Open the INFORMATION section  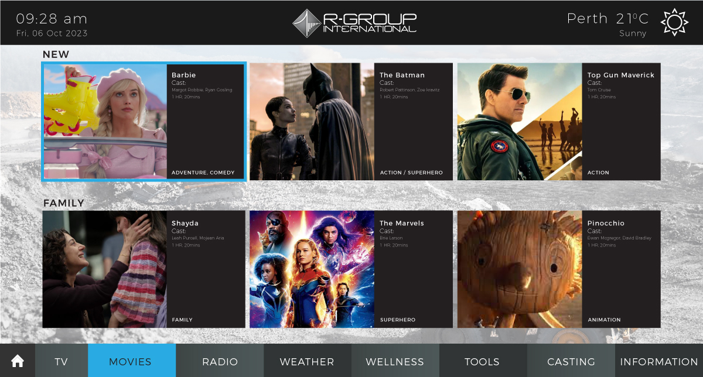tap(659, 361)
